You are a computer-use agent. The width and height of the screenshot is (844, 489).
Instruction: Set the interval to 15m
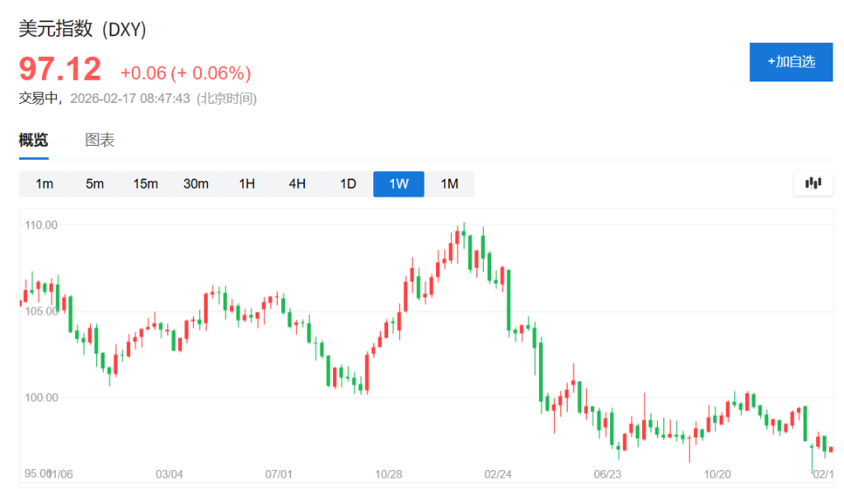click(145, 184)
